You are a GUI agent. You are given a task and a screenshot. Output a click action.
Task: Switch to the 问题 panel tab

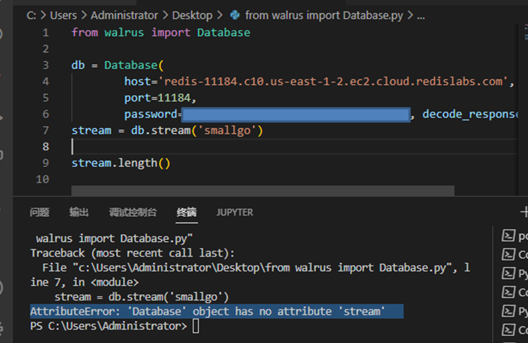coord(40,212)
